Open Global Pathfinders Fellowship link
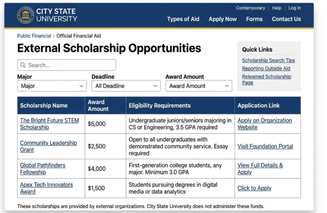This screenshot has height=213, width=327. pos(42,169)
